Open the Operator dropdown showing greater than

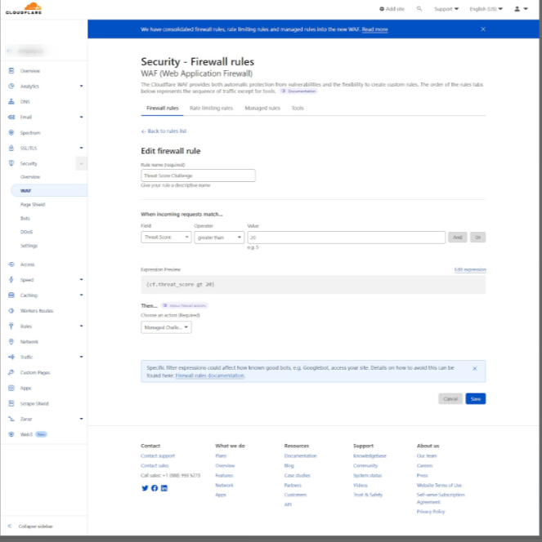coord(219,237)
